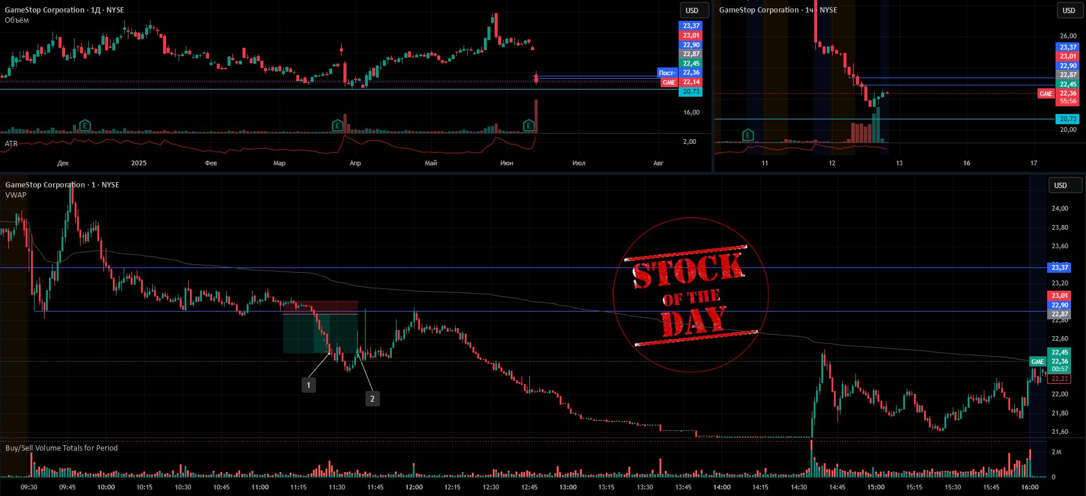Open the USD currency selector on the daily chart
This screenshot has width=1086, height=496.
point(694,10)
